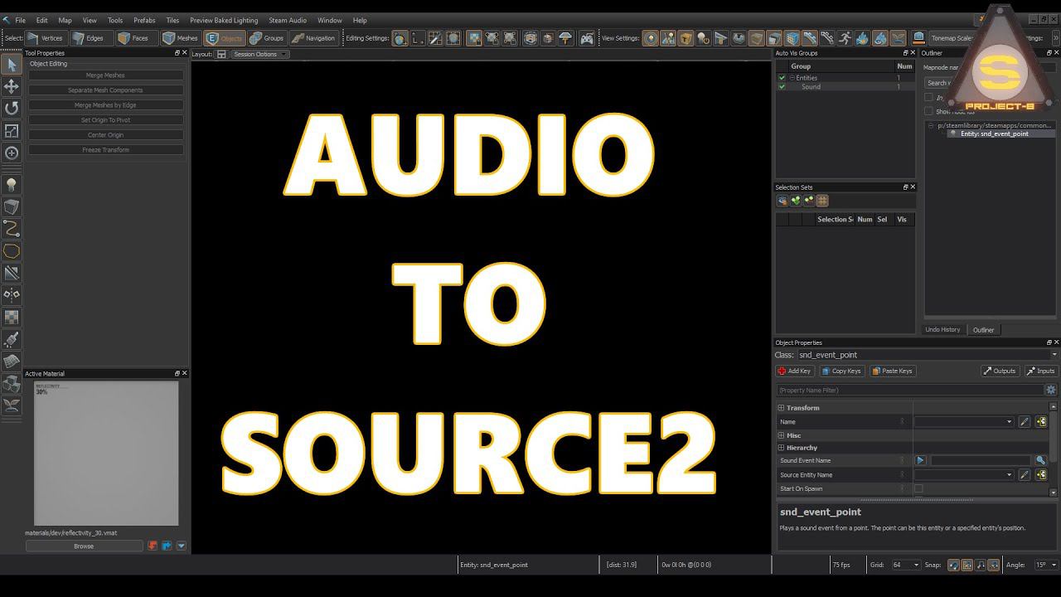Click the reflectivity_30 material thumbnail
1061x597 pixels.
pyautogui.click(x=106, y=453)
